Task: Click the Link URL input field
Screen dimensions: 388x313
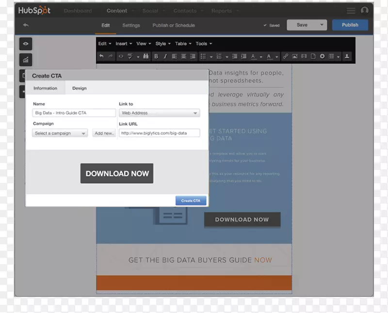Action: tap(159, 133)
